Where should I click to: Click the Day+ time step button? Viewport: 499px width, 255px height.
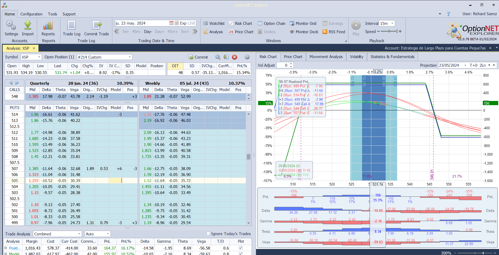point(160,32)
